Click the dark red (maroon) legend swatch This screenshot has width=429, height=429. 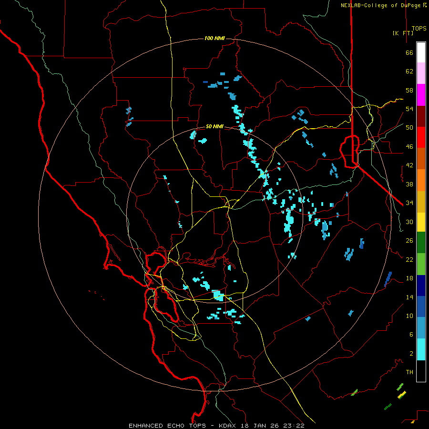pos(421,116)
